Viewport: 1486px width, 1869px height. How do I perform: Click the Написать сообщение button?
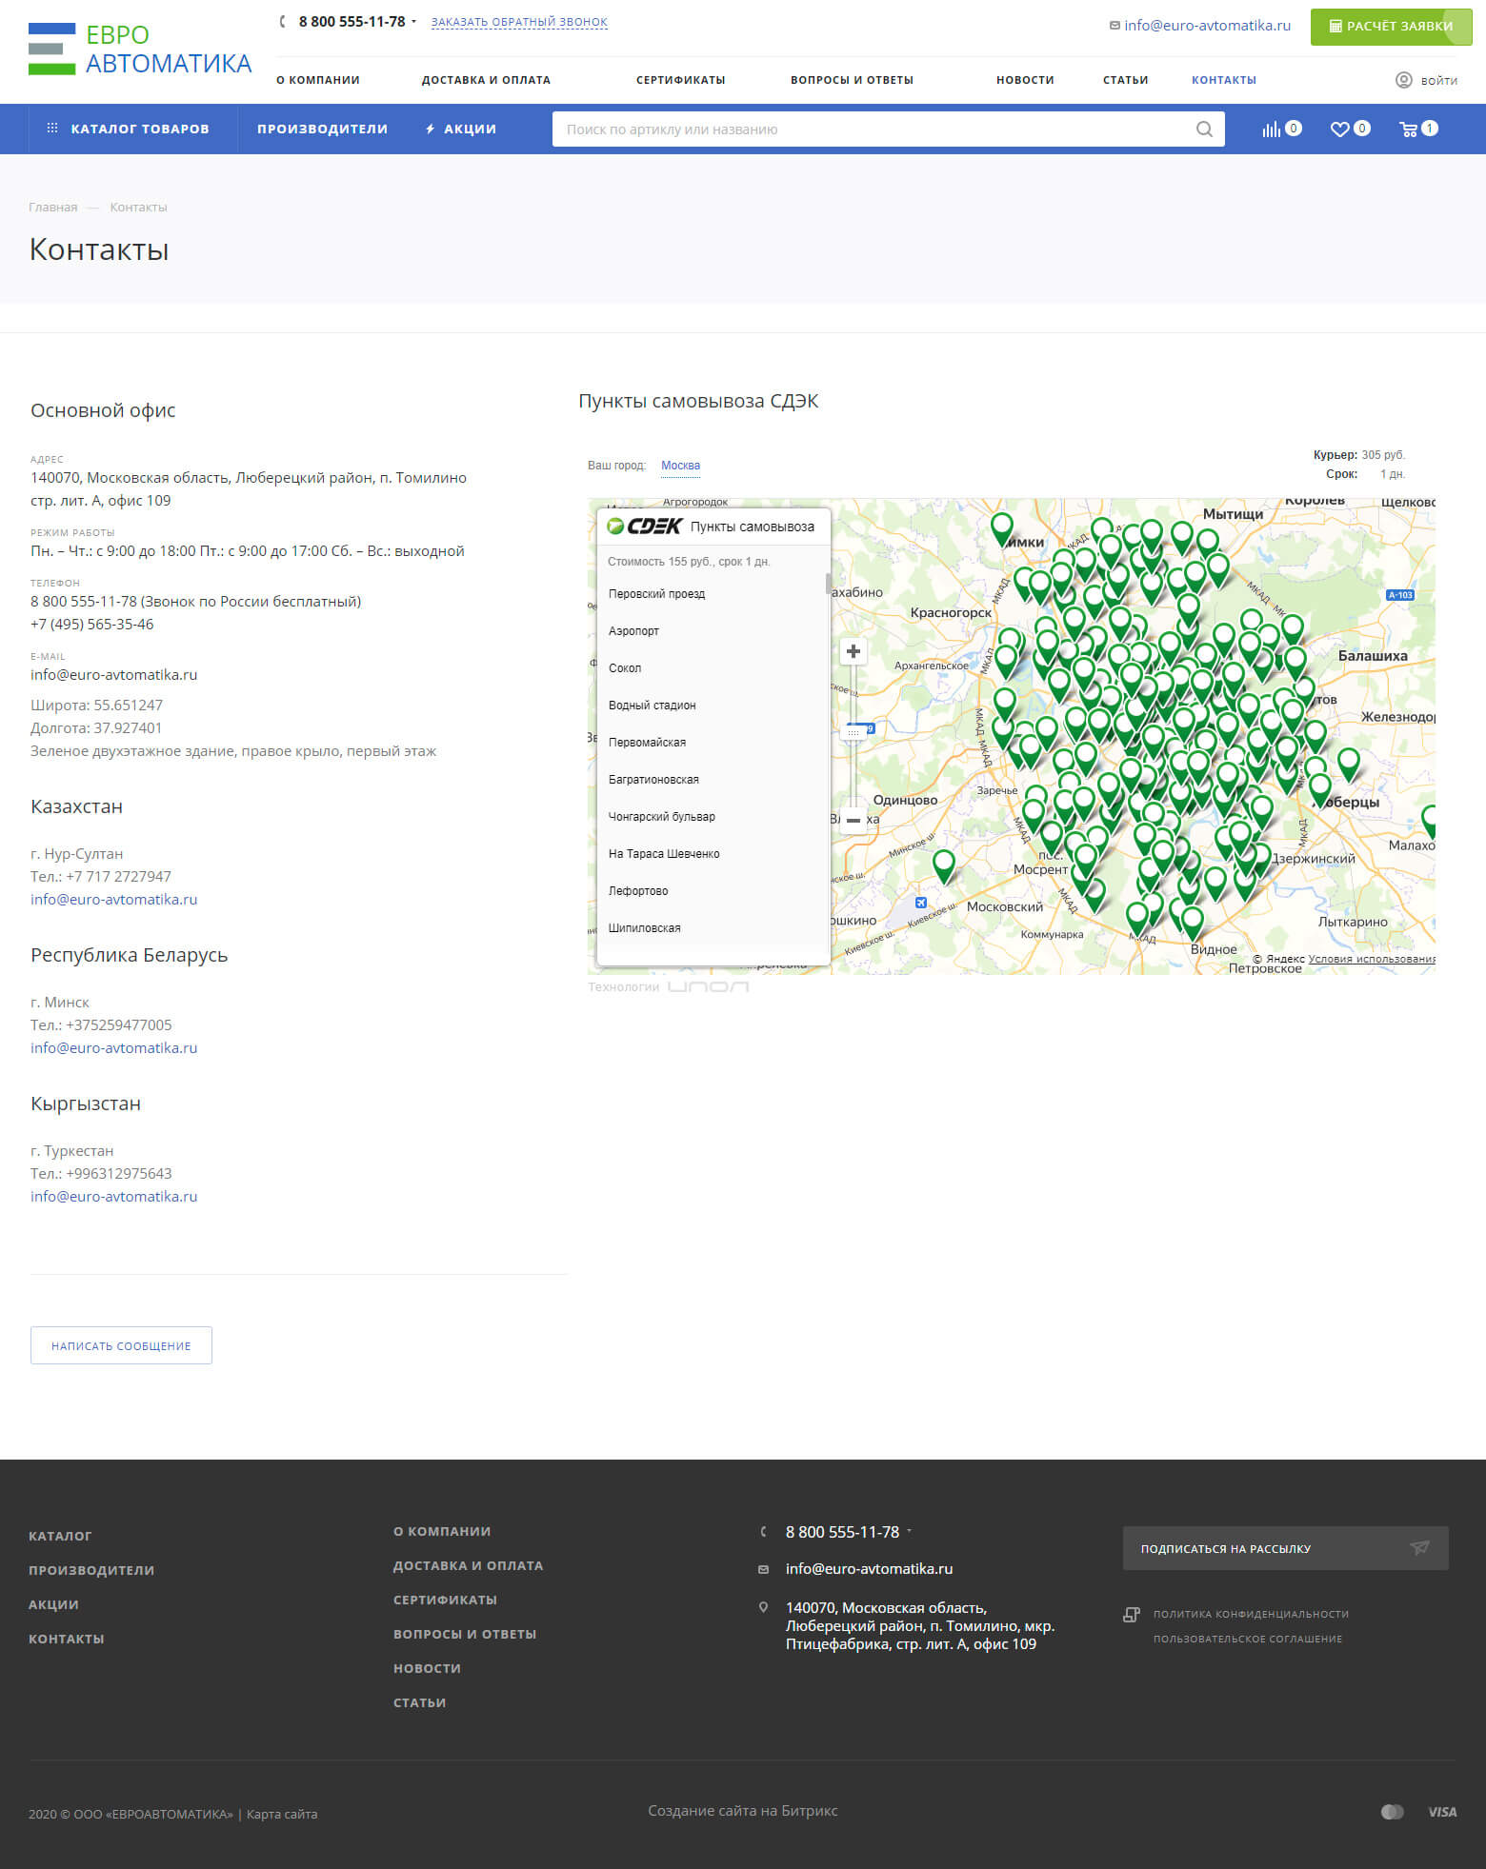[121, 1345]
